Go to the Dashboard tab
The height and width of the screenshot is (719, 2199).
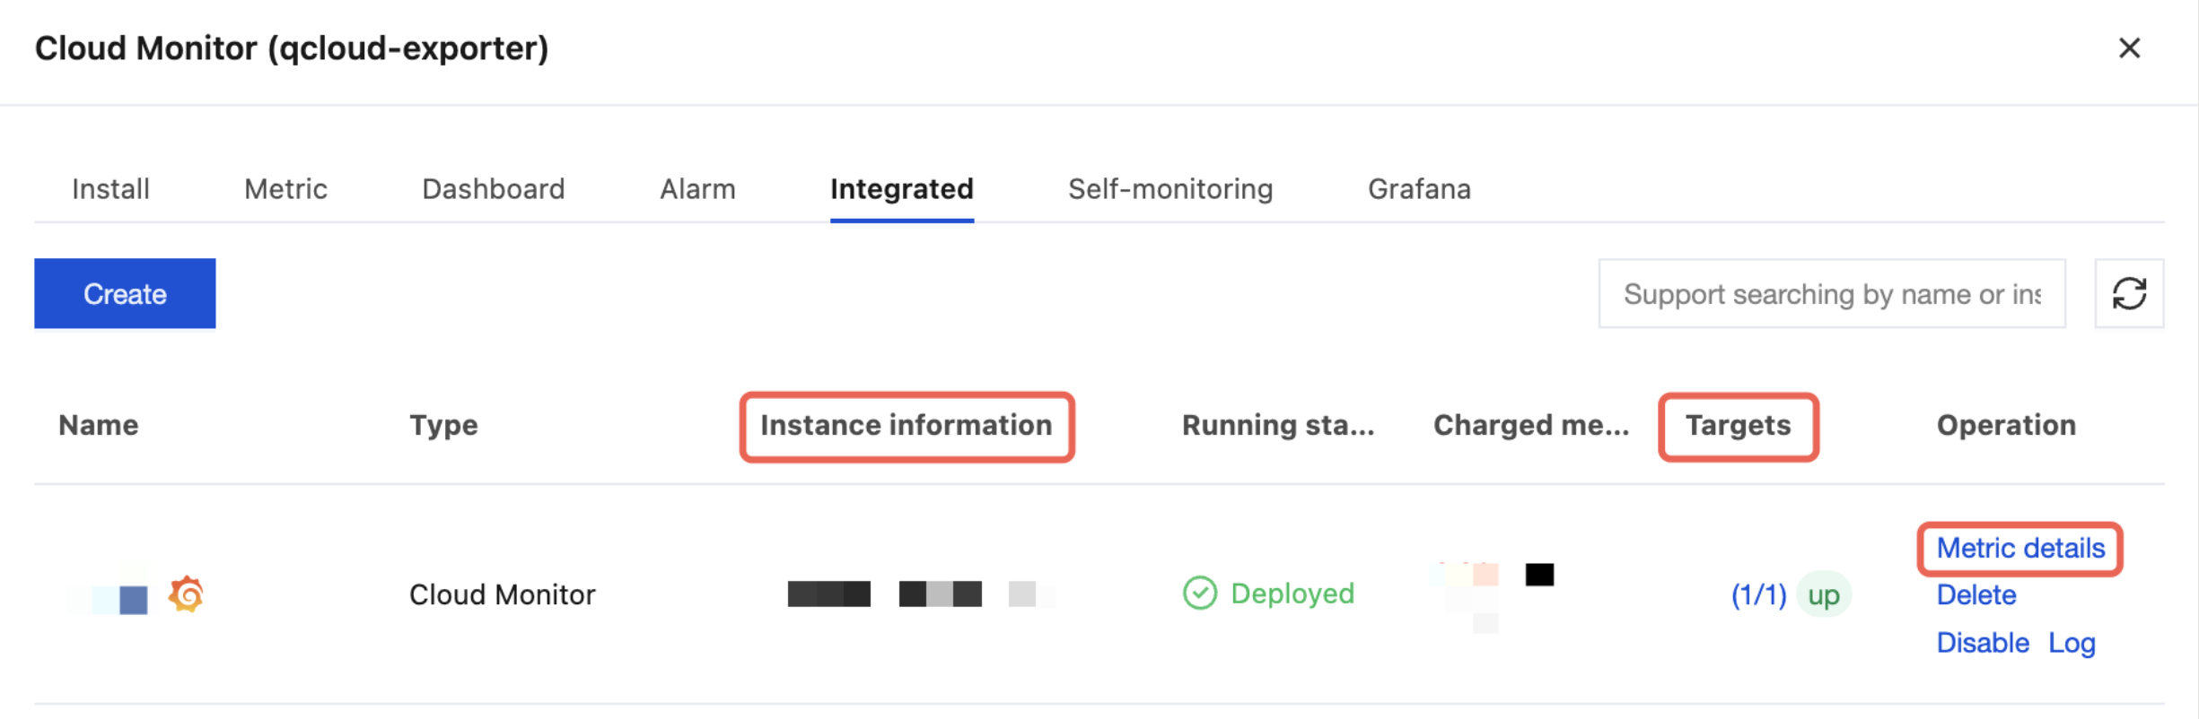tap(493, 189)
